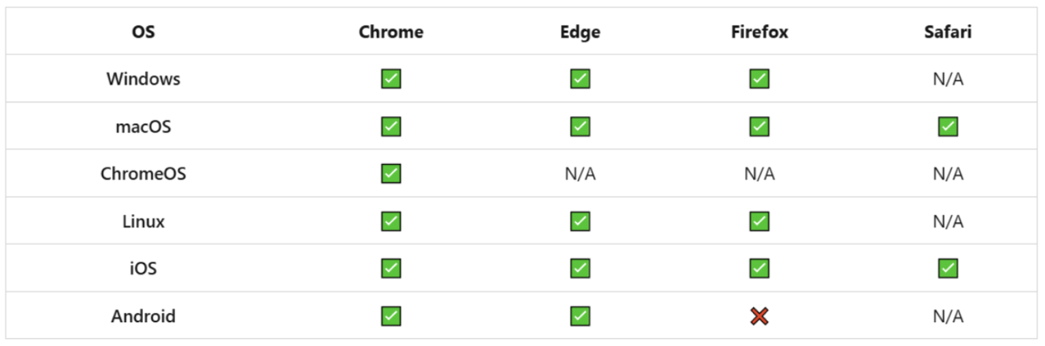Click the Safari column header
1045x346 pixels.
pyautogui.click(x=948, y=31)
